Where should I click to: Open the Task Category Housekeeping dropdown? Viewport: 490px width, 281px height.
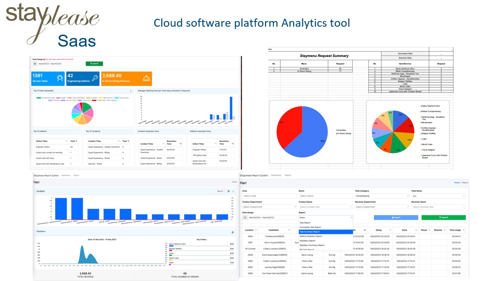click(x=382, y=196)
